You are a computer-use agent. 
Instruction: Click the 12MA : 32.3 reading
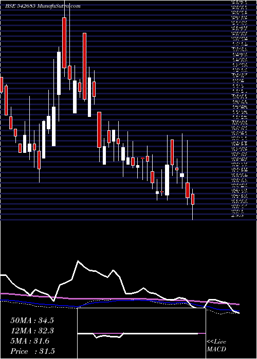click(32, 331)
